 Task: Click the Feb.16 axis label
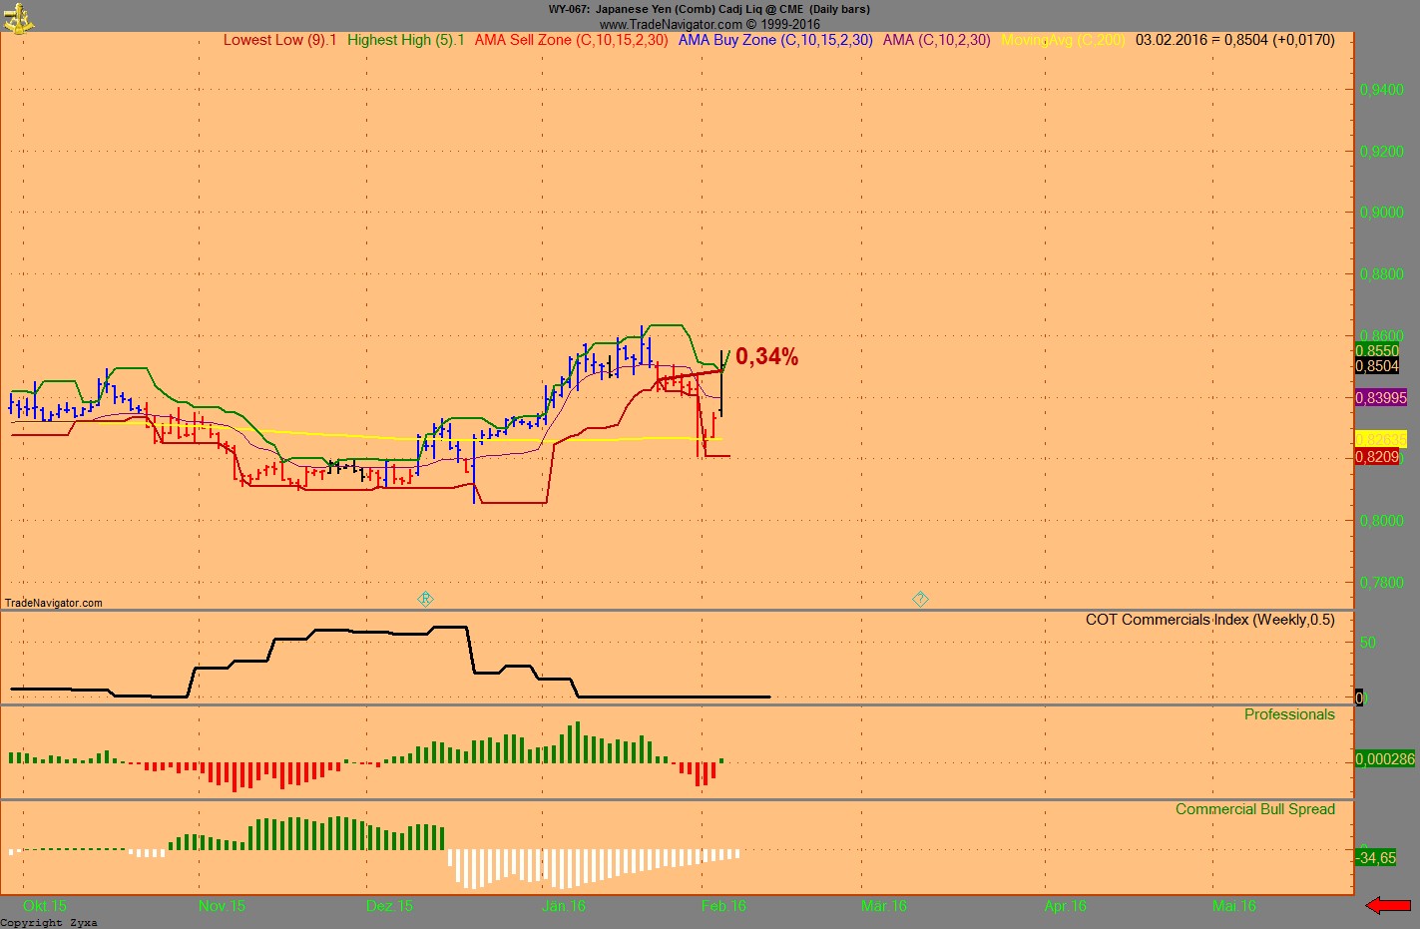[723, 906]
